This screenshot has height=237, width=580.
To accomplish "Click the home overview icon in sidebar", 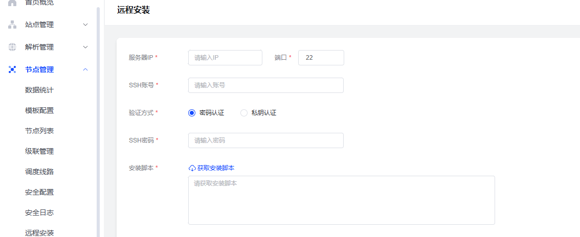I will (12, 3).
